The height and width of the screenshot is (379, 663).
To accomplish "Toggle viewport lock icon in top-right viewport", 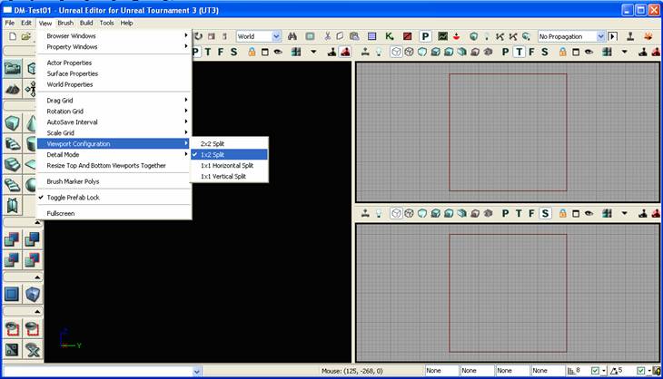I will point(562,52).
